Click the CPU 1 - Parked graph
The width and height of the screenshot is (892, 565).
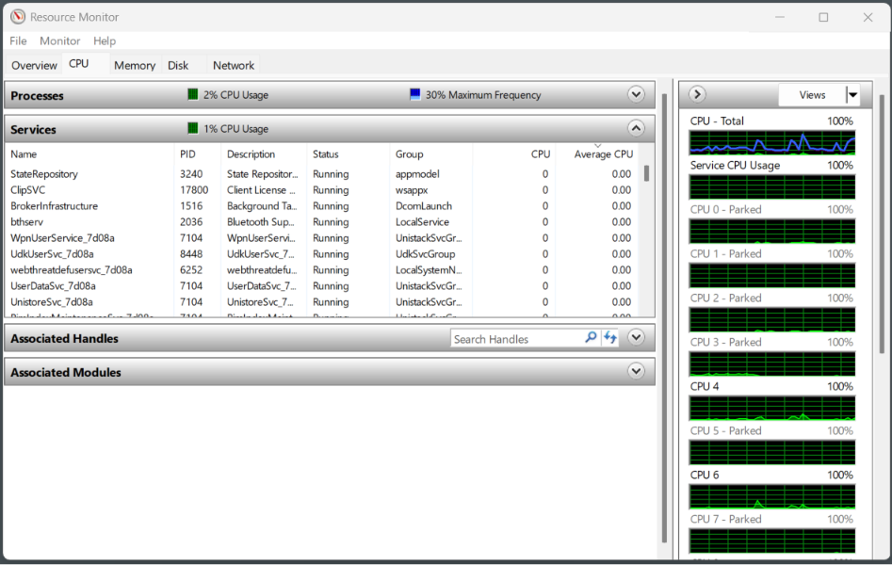coord(772,276)
